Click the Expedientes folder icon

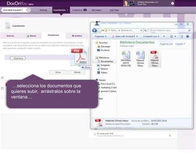point(7,26)
